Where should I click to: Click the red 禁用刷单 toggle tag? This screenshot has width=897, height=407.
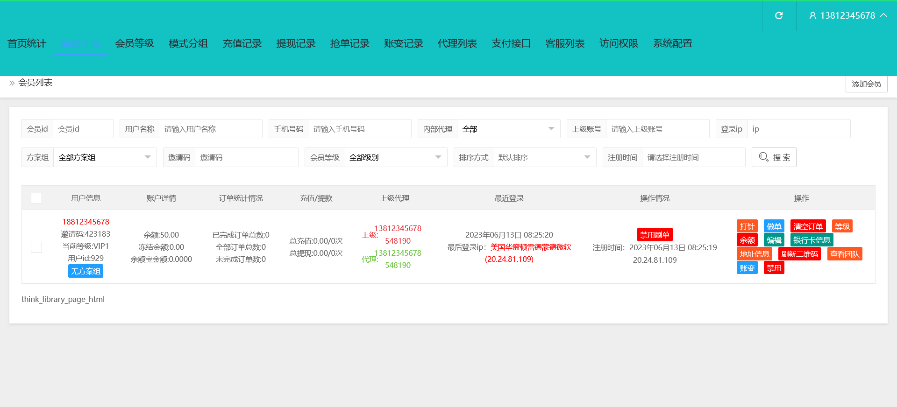(x=655, y=235)
